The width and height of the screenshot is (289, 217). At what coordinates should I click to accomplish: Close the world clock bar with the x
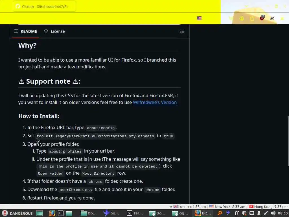click(x=171, y=207)
